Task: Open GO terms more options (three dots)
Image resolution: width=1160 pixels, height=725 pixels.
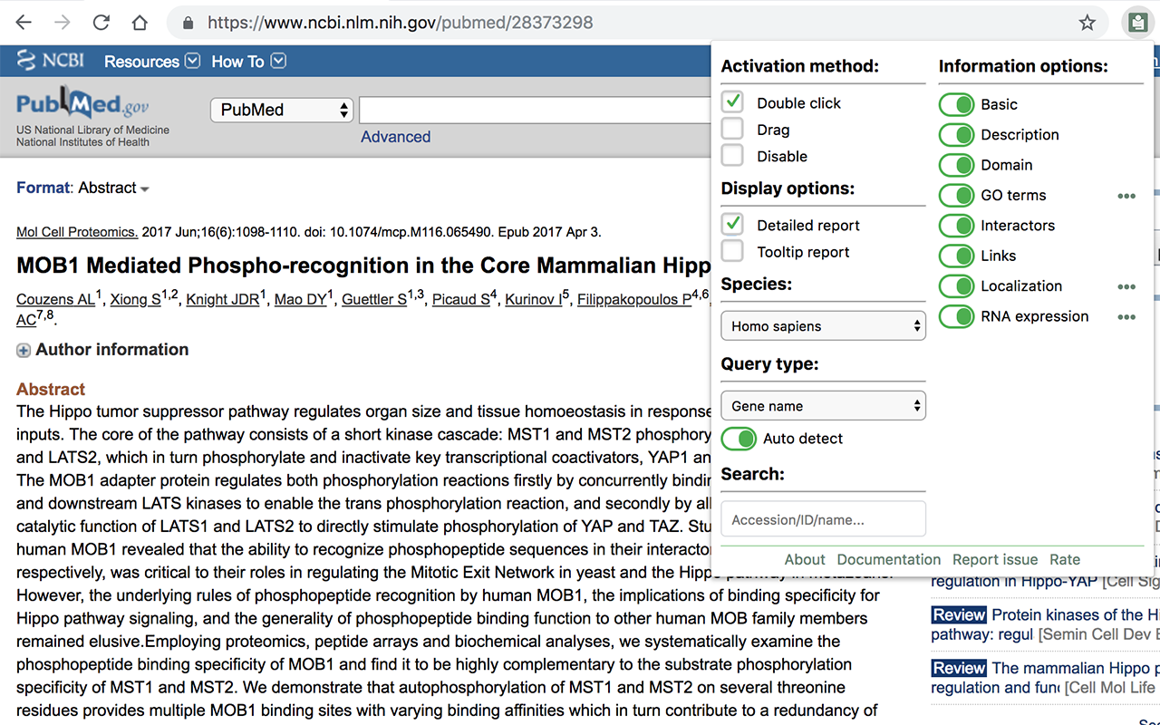Action: pos(1126,196)
